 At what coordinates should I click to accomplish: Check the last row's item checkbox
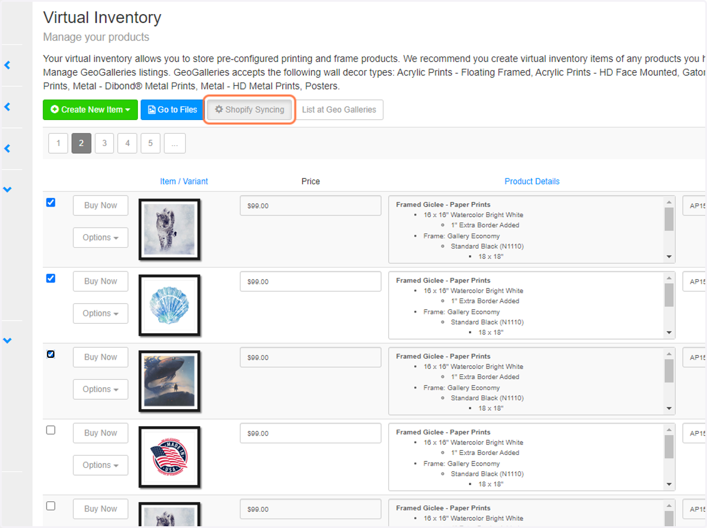coord(51,506)
